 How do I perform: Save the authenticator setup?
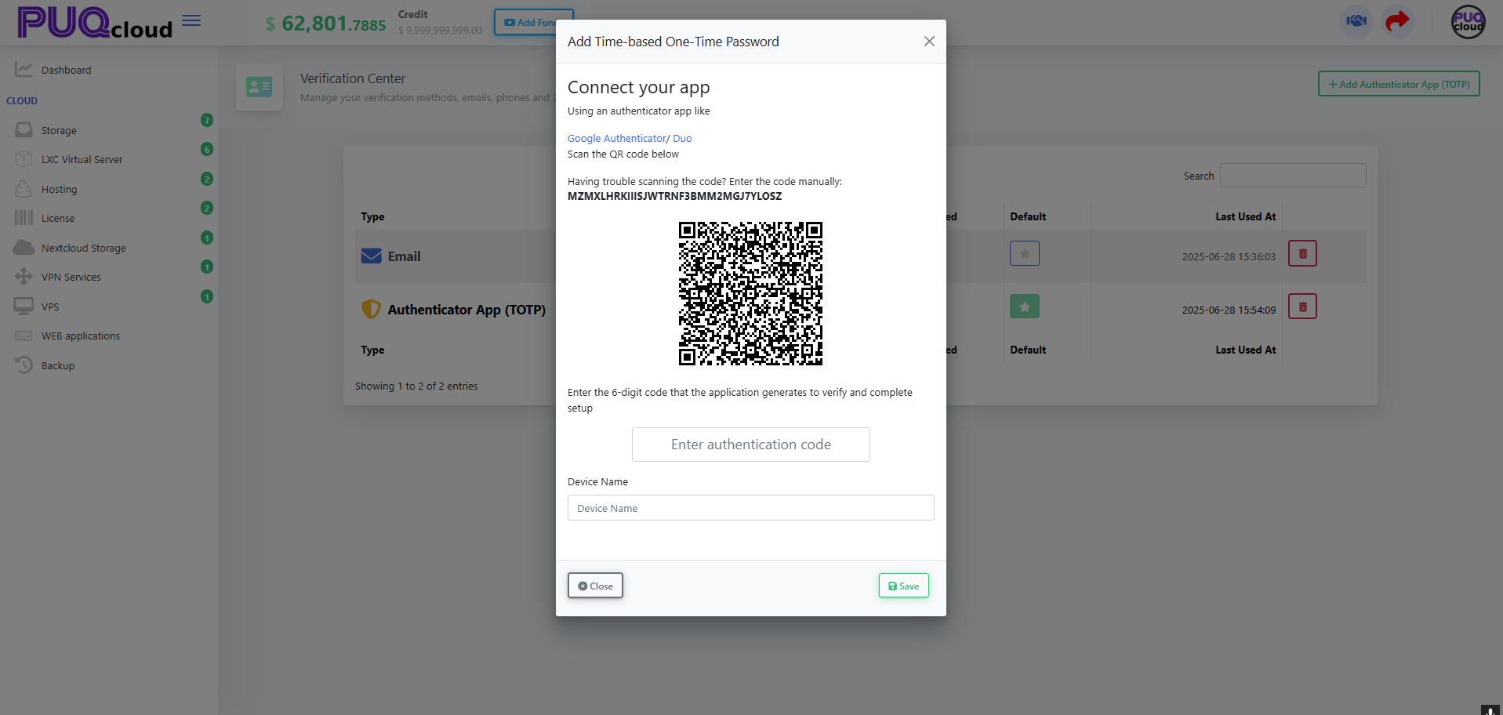tap(903, 586)
